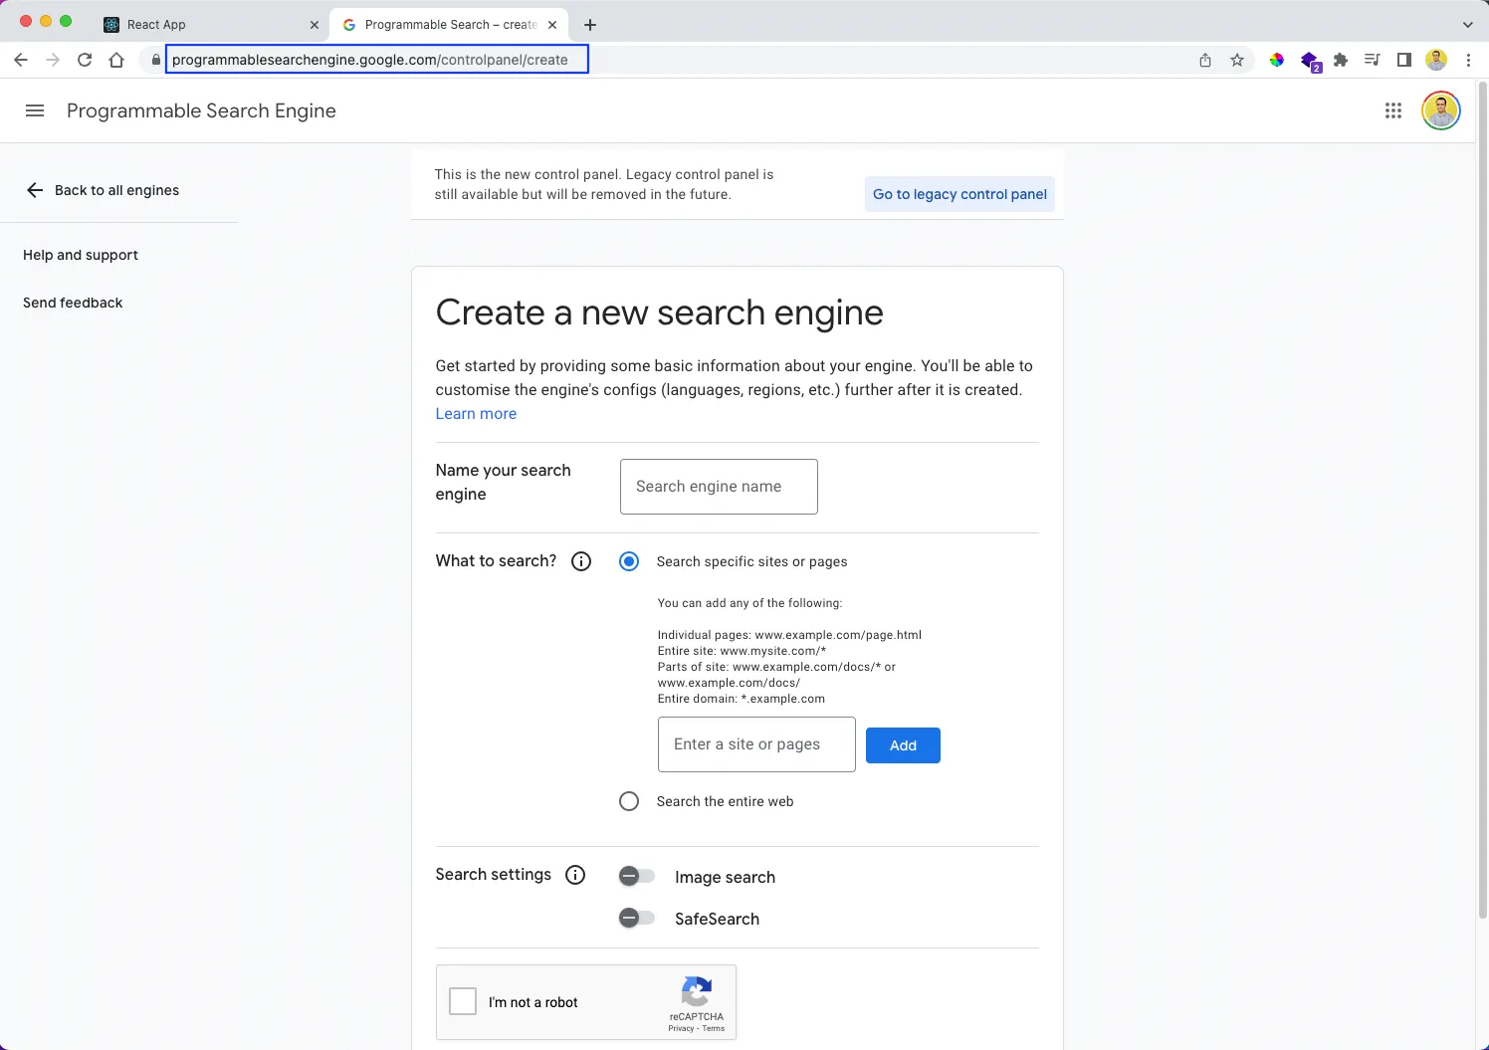Bookmark this page with the star
Image resolution: width=1489 pixels, height=1050 pixels.
point(1237,60)
